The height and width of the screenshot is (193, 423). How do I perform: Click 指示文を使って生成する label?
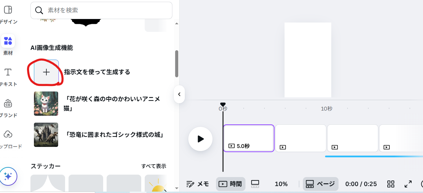coord(97,72)
